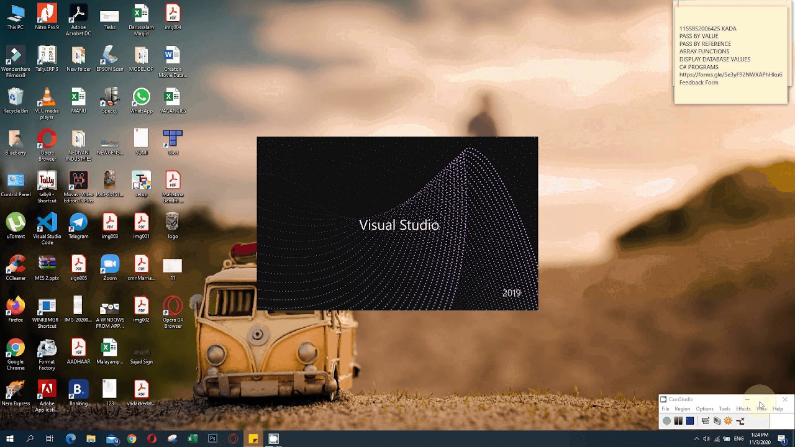Open the Options menu in CamStudio

tap(704, 409)
